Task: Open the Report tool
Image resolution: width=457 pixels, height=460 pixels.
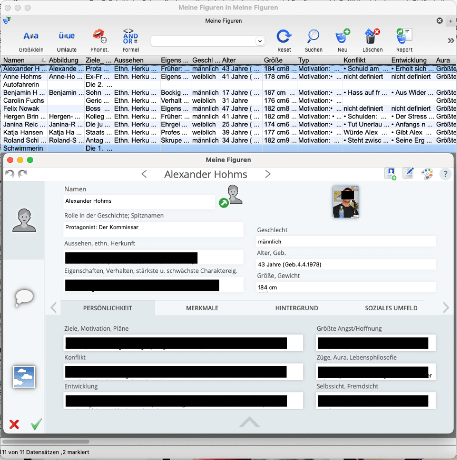Action: 404,36
